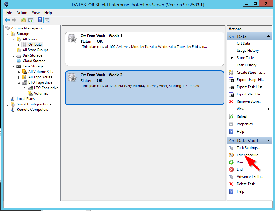Click Task Settings... action link

tap(248, 148)
